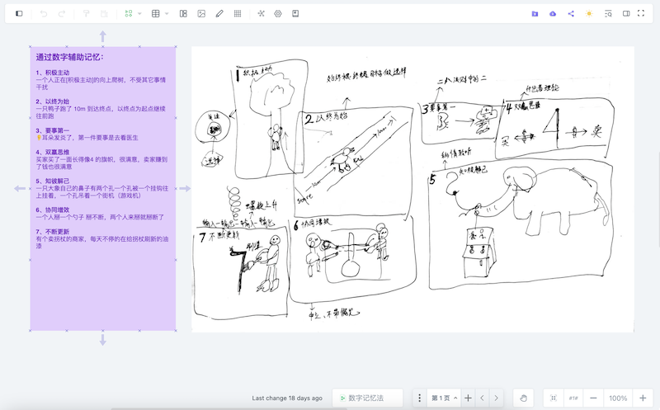The height and width of the screenshot is (410, 660).
Task: Open the settings gear in the toolbar
Action: pyautogui.click(x=278, y=13)
